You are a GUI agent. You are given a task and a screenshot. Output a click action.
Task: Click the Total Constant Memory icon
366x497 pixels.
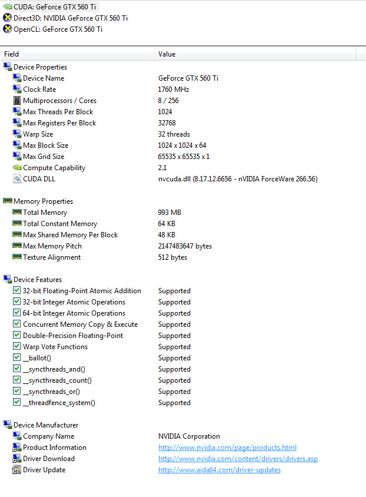(x=17, y=223)
